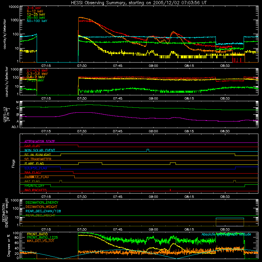Click the DECIMATION_WEIGHT legend label
Image resolution: width=262 pixels, height=262 pixels.
point(42,207)
